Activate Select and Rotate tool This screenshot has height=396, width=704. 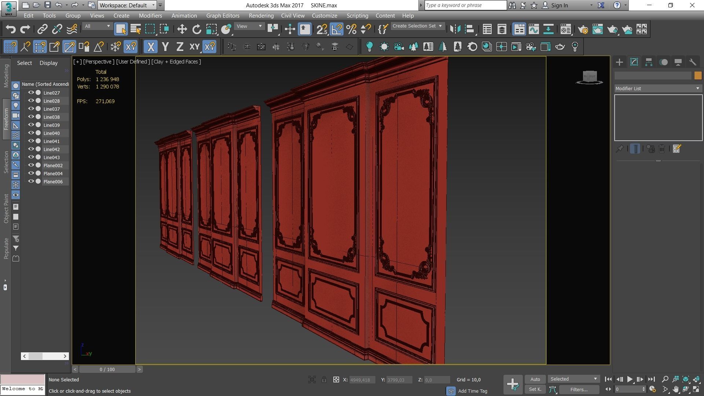click(x=197, y=29)
